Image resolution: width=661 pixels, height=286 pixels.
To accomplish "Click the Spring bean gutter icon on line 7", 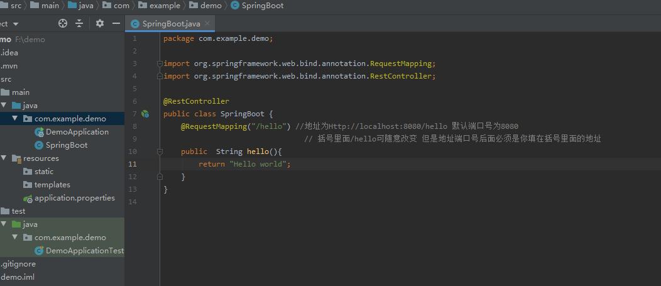I will click(x=145, y=114).
